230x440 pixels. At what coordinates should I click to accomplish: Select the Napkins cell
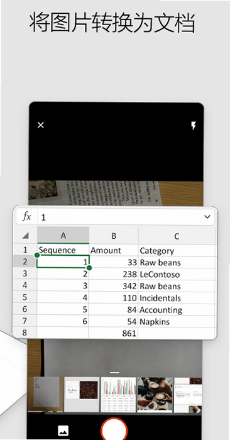[177, 321]
